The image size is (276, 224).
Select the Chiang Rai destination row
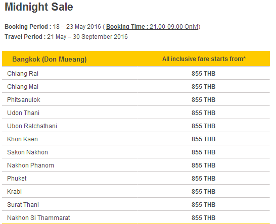tap(135, 73)
